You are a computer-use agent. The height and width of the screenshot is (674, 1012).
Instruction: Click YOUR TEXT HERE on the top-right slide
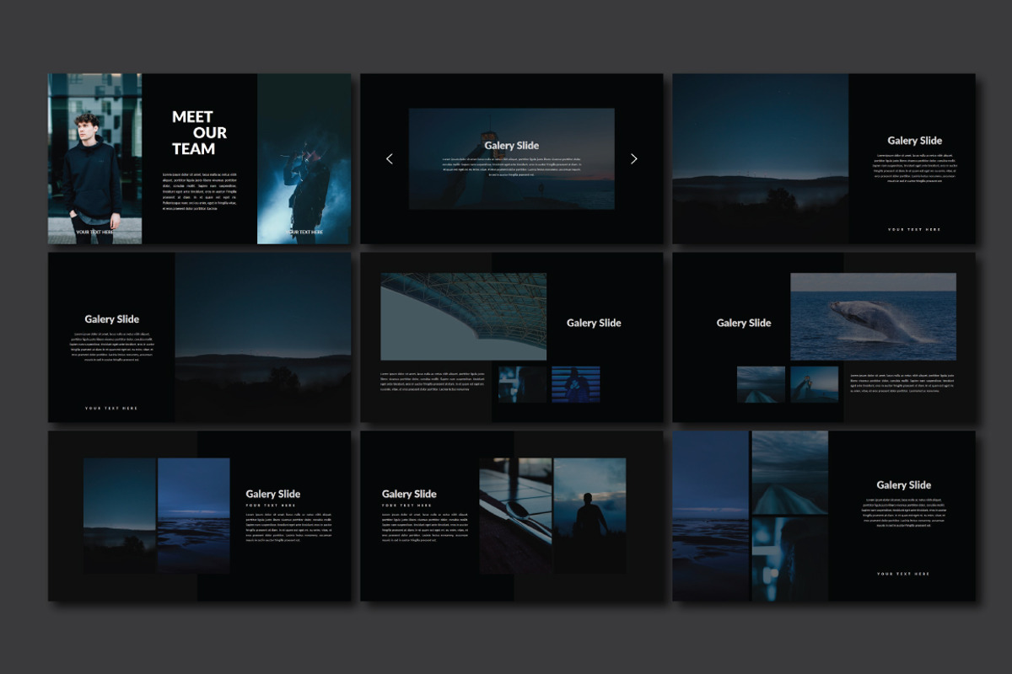click(914, 229)
